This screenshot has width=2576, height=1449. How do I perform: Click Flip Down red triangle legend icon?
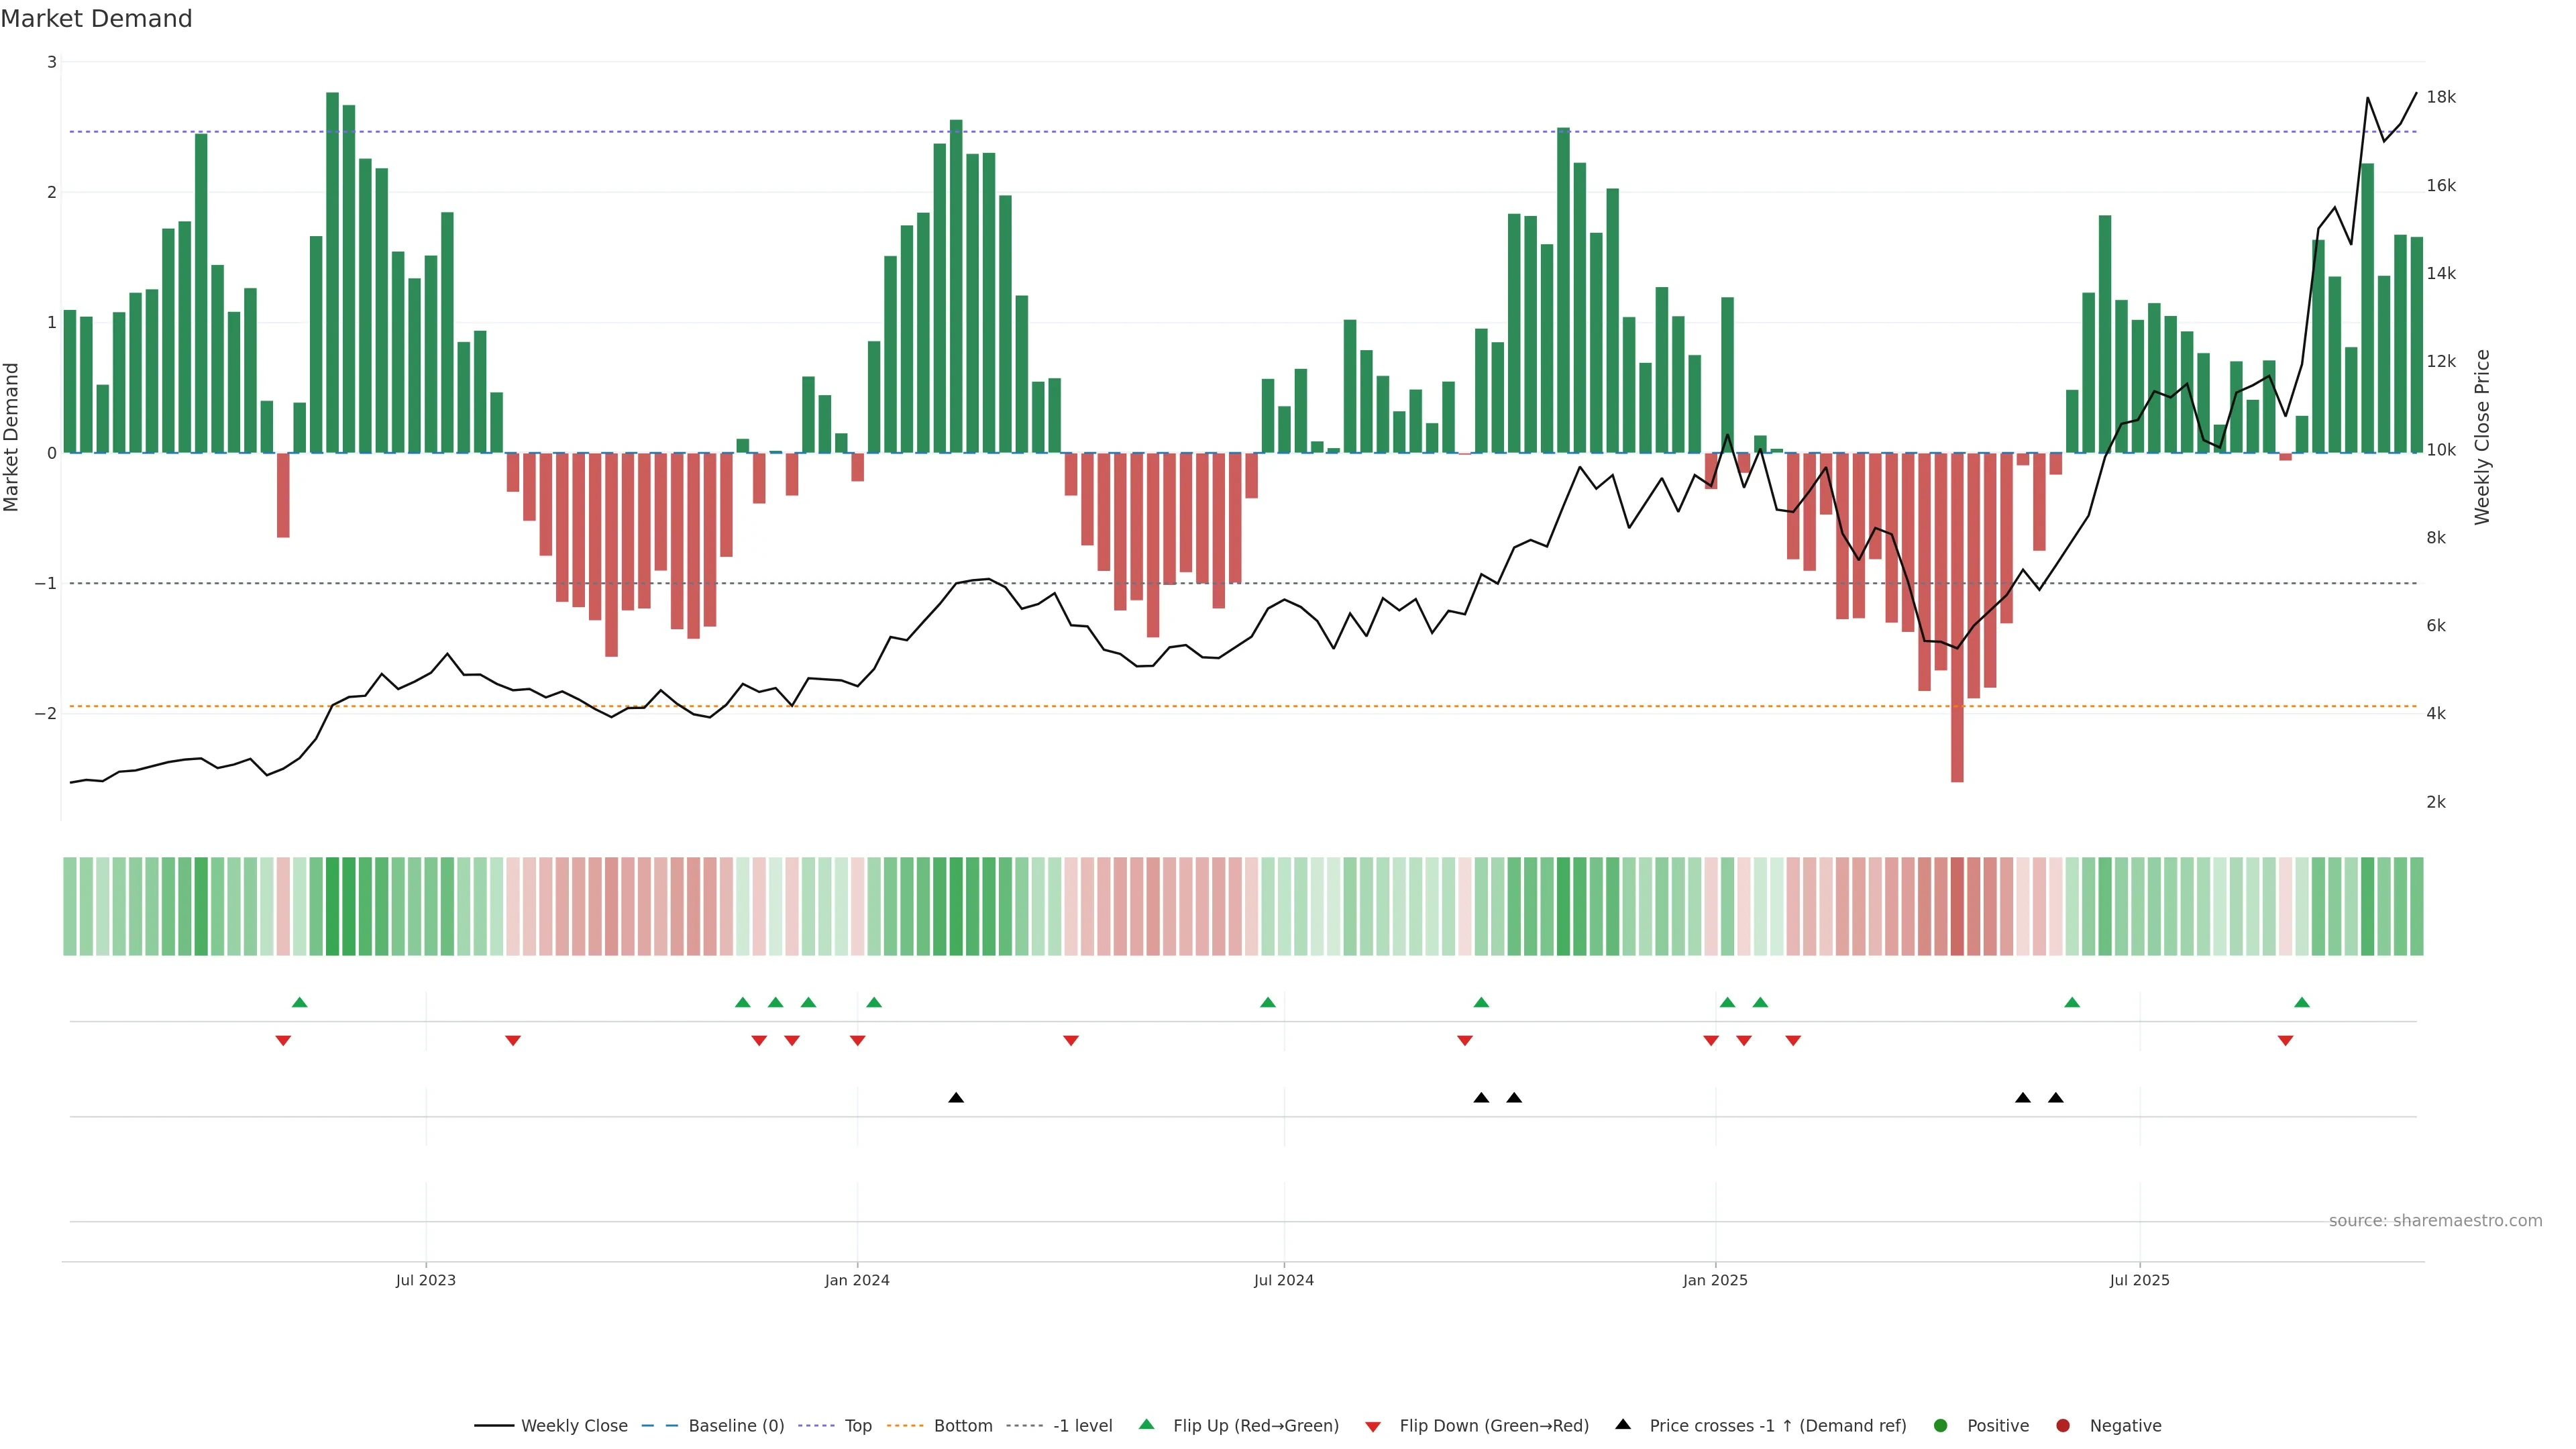click(1373, 1427)
